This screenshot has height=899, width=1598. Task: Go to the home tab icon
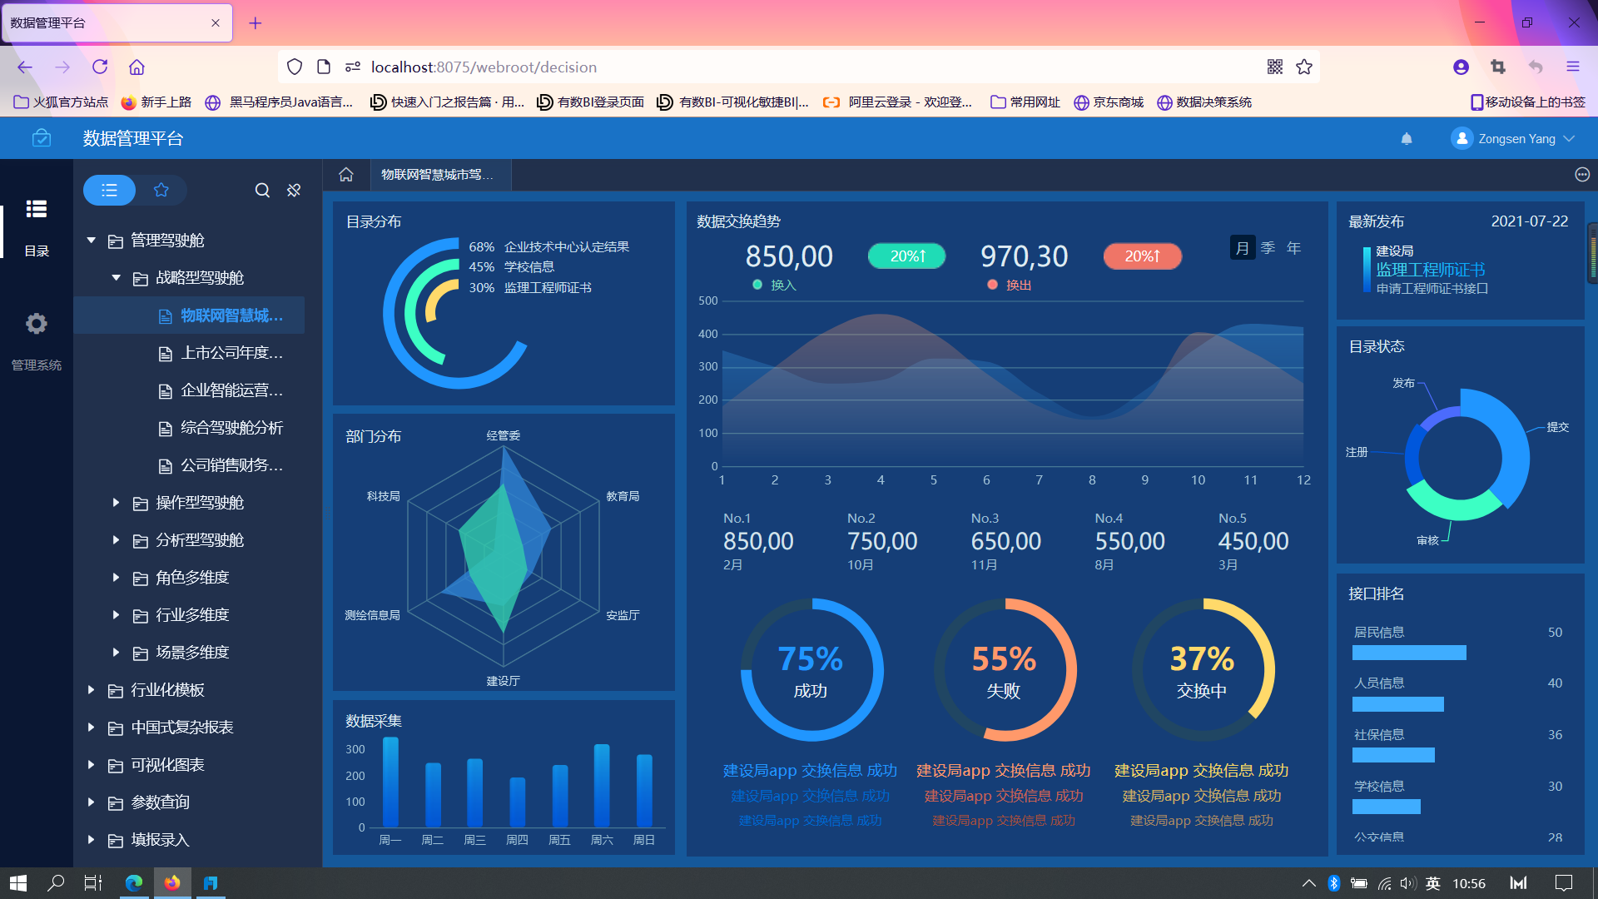point(346,175)
